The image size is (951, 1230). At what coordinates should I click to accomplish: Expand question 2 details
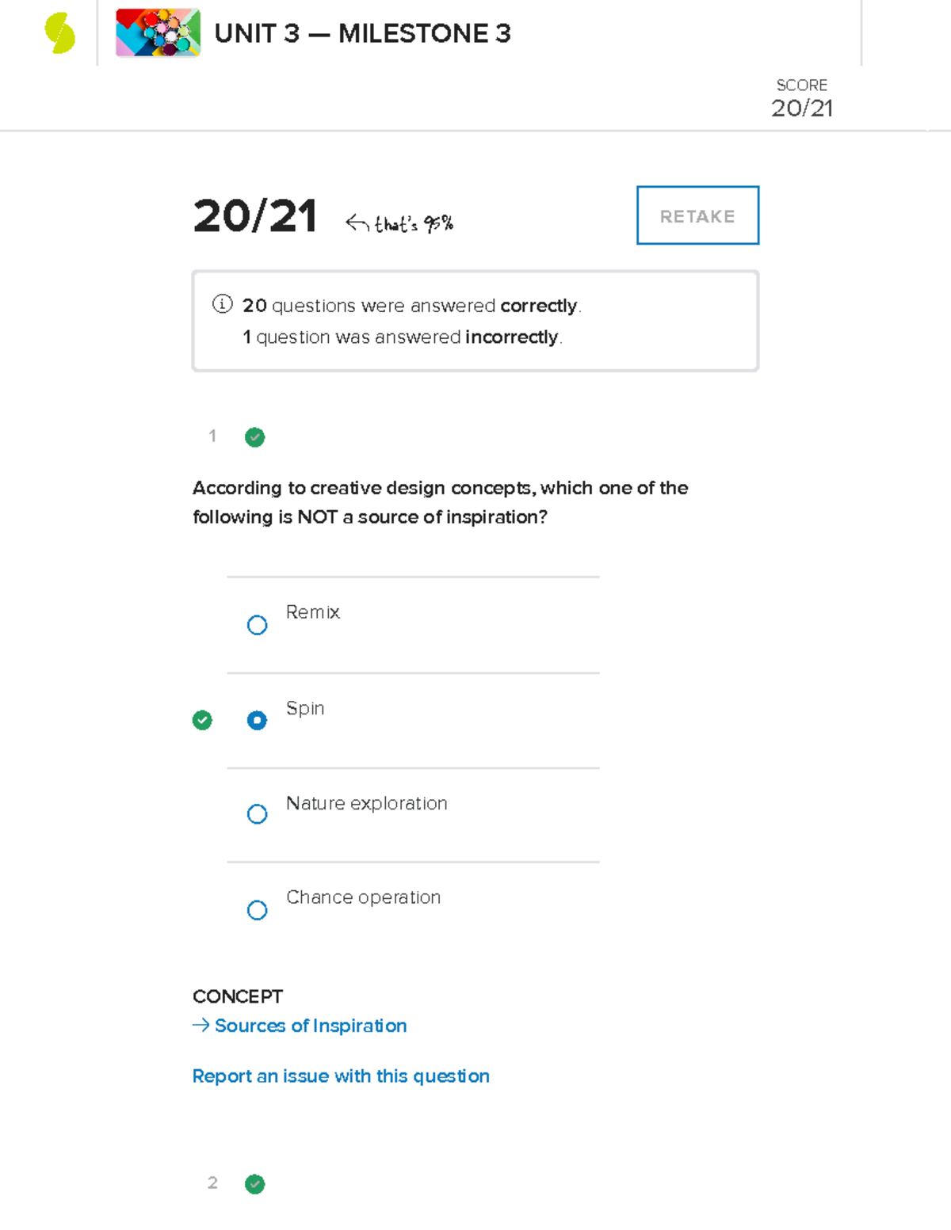[x=212, y=1183]
